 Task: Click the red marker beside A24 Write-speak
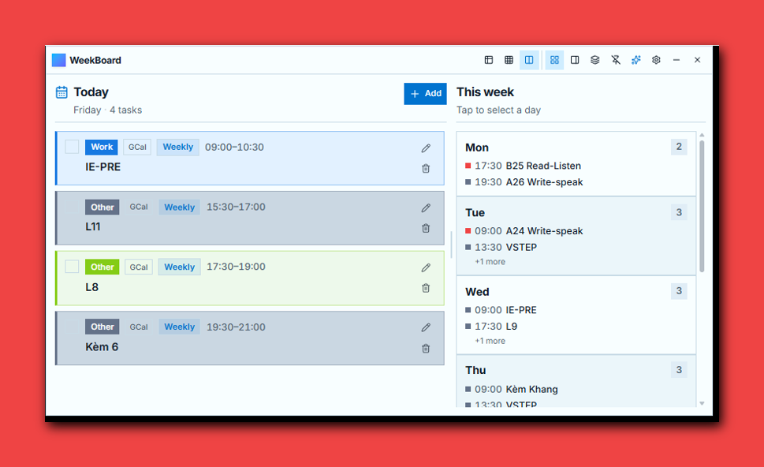468,231
